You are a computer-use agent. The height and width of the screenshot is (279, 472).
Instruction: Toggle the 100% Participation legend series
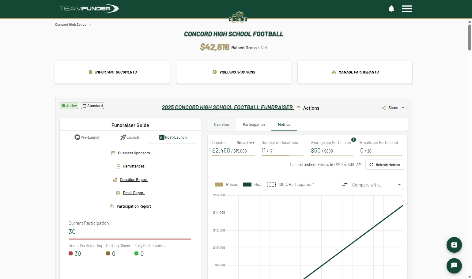click(x=291, y=185)
